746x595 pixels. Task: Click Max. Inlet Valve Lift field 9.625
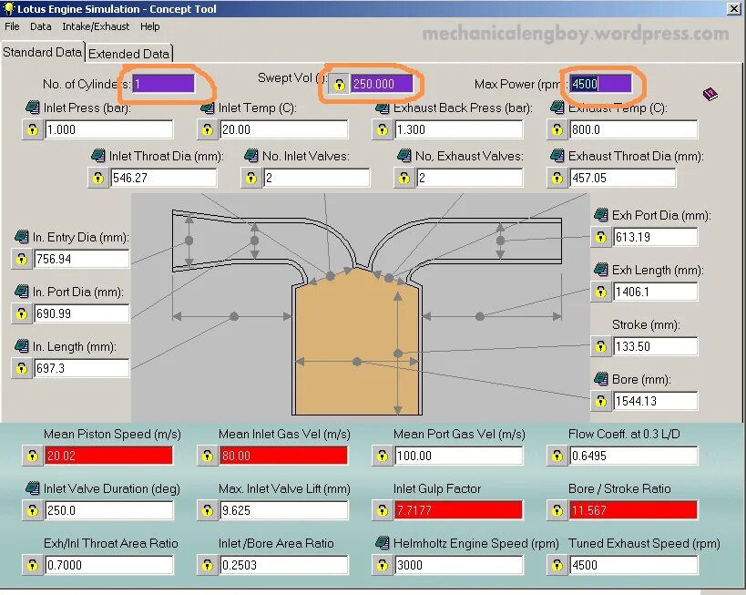[x=284, y=511]
